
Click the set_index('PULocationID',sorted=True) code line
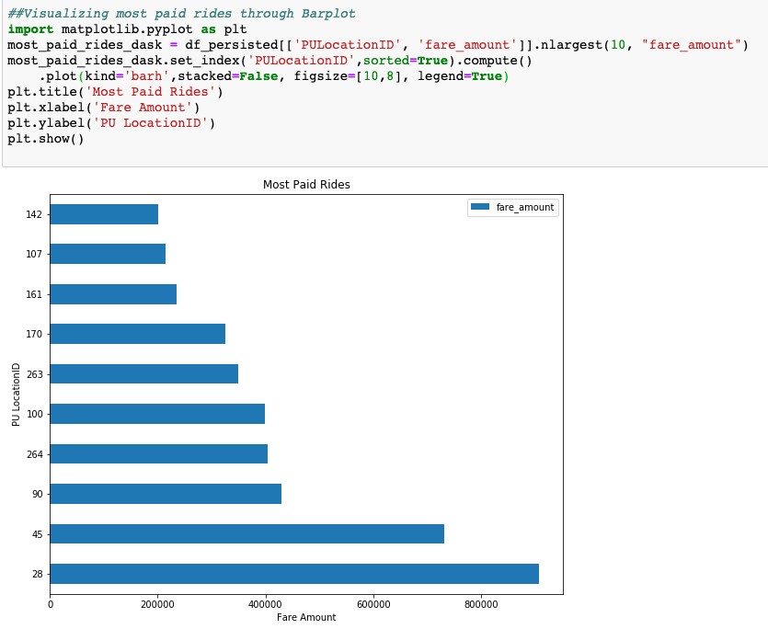point(269,61)
